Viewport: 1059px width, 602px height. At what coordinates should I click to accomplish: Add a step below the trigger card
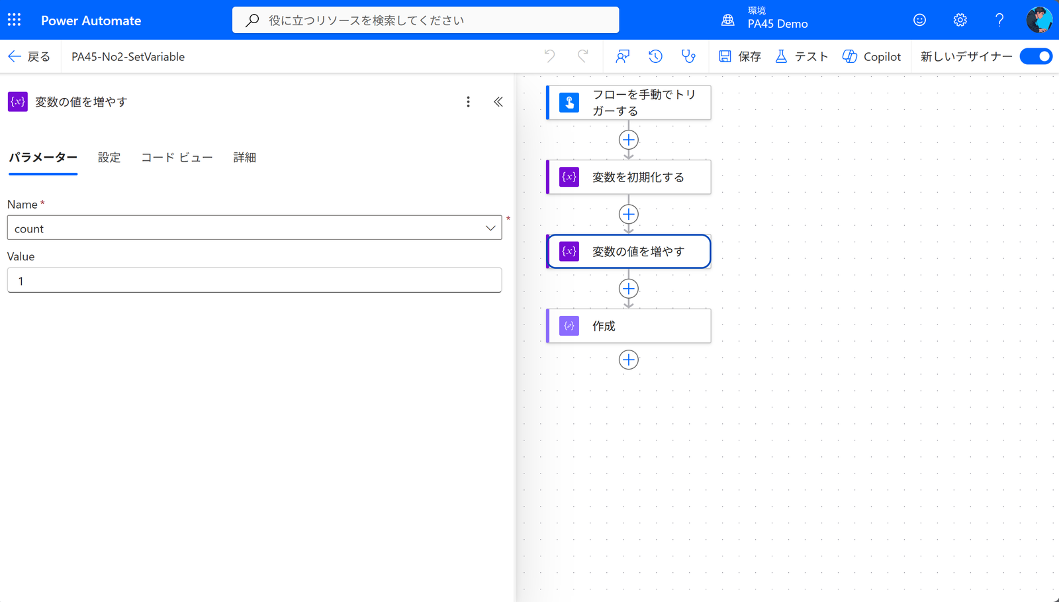(629, 140)
